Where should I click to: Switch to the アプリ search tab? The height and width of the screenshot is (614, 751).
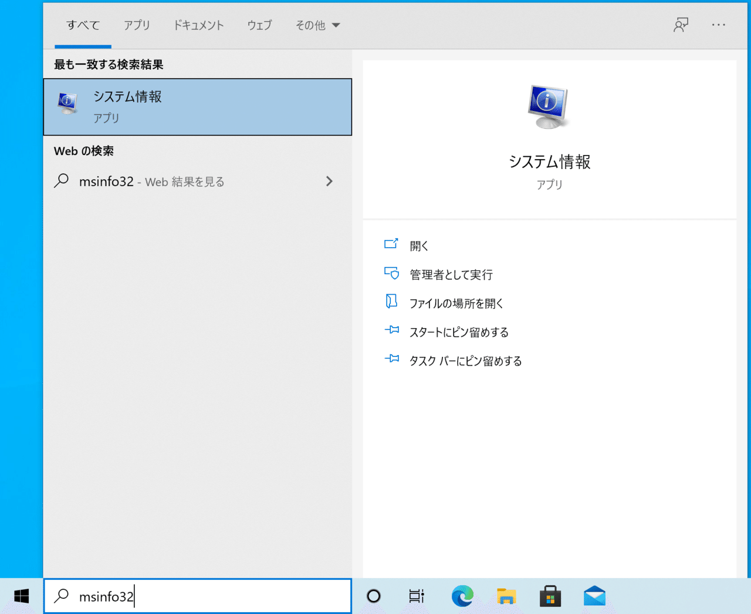coord(137,25)
